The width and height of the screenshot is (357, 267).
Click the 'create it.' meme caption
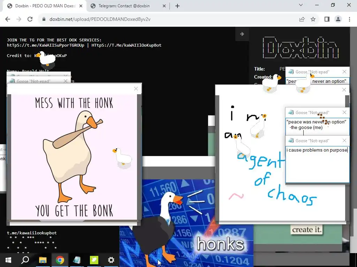[x=307, y=229]
